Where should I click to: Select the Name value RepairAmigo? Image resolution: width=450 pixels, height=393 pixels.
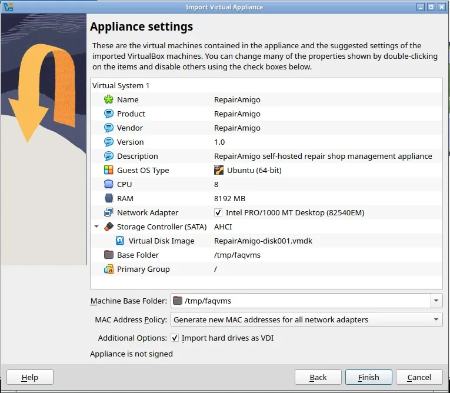(x=237, y=99)
